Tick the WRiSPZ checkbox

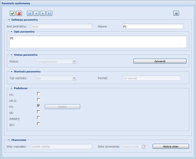38,118
